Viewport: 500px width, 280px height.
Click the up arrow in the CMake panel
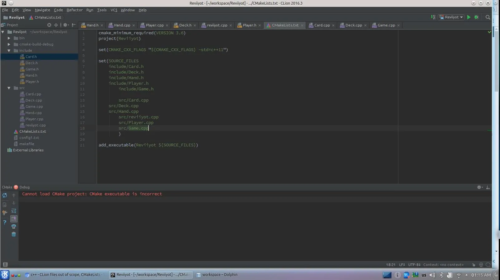(14, 195)
